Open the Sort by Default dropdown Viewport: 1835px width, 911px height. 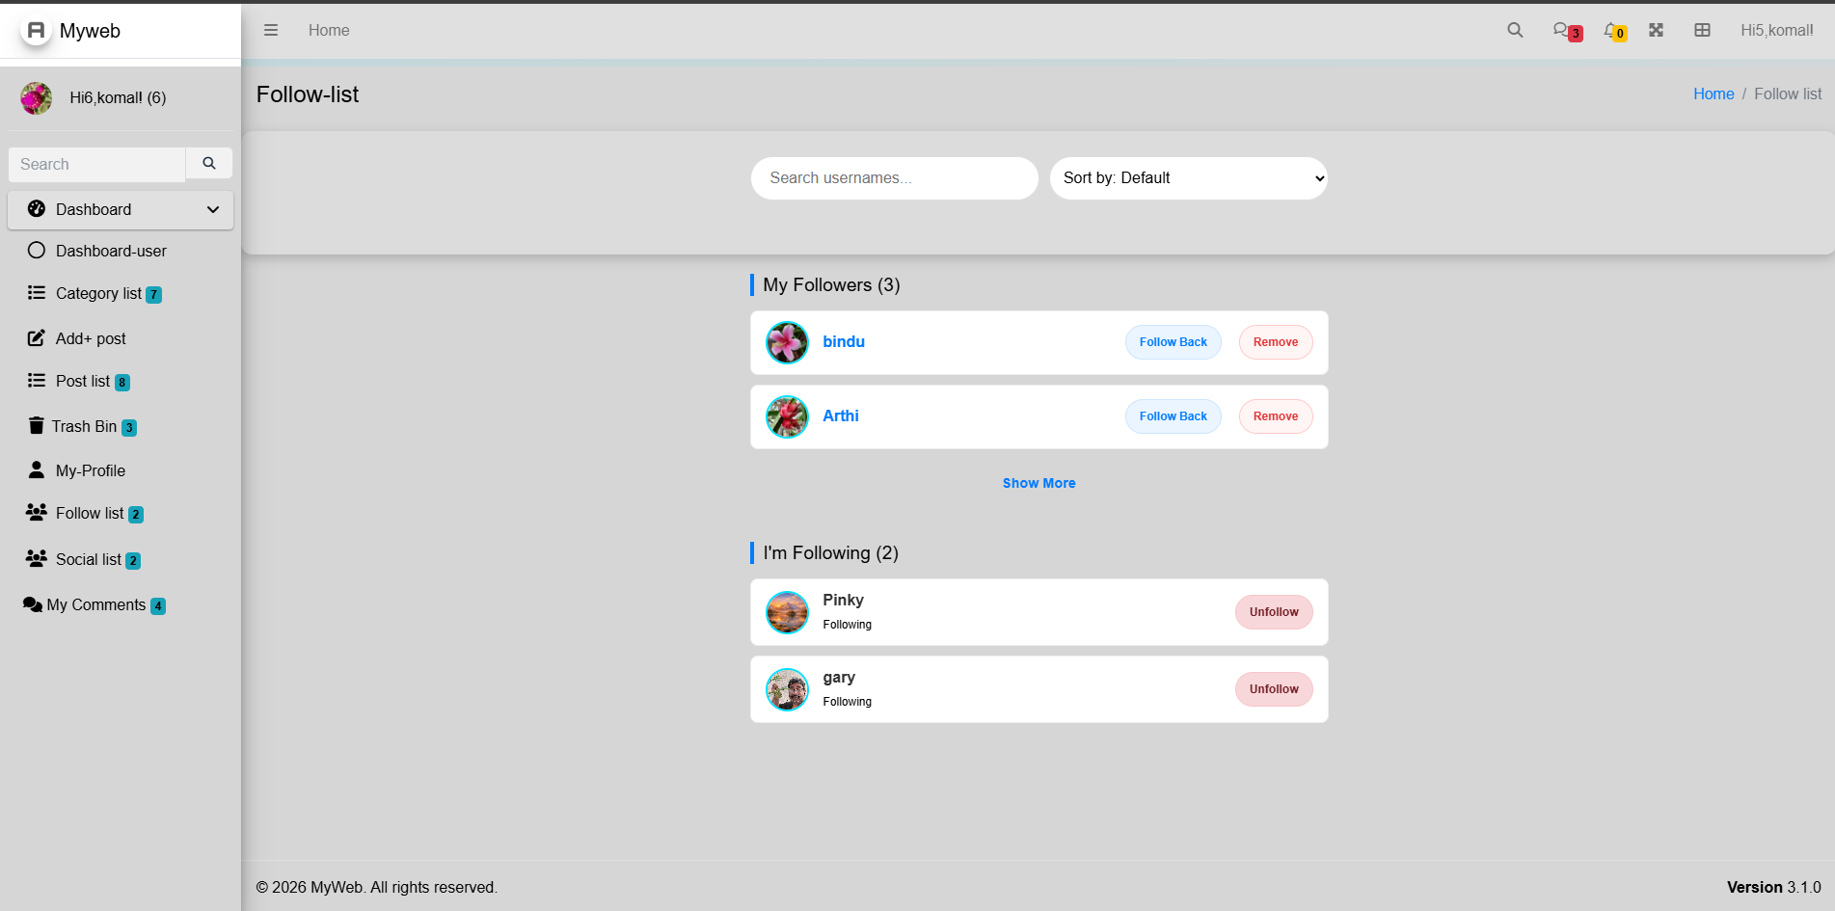[1189, 178]
